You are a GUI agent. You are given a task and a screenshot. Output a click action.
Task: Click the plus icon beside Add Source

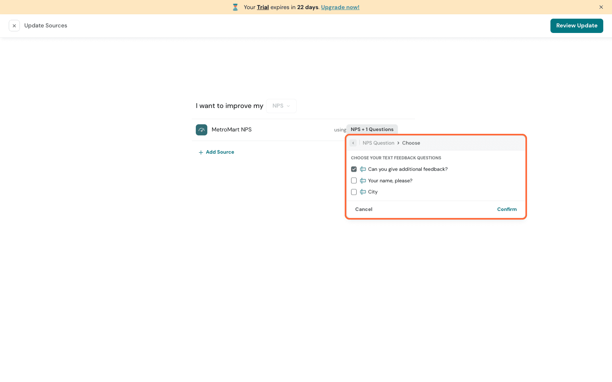(x=201, y=152)
